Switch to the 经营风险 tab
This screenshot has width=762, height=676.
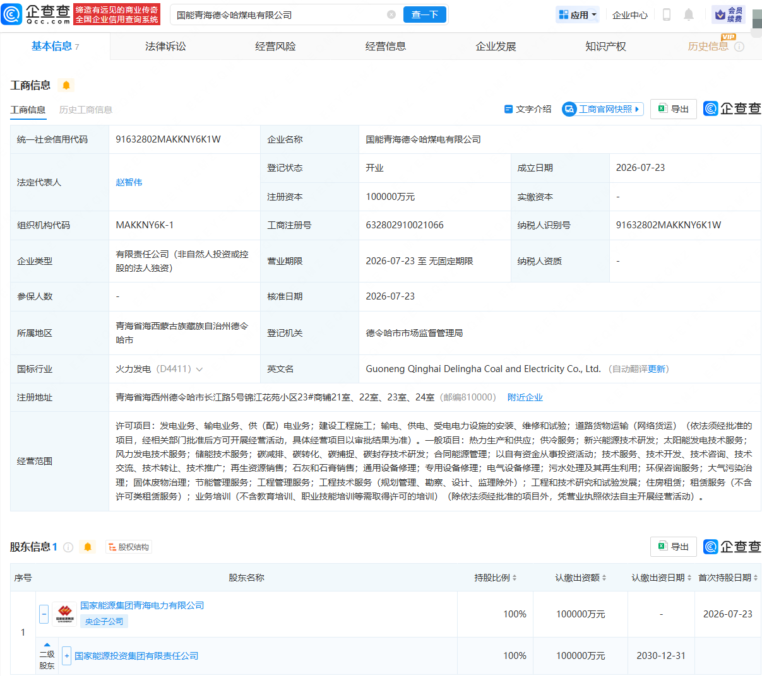pos(275,47)
